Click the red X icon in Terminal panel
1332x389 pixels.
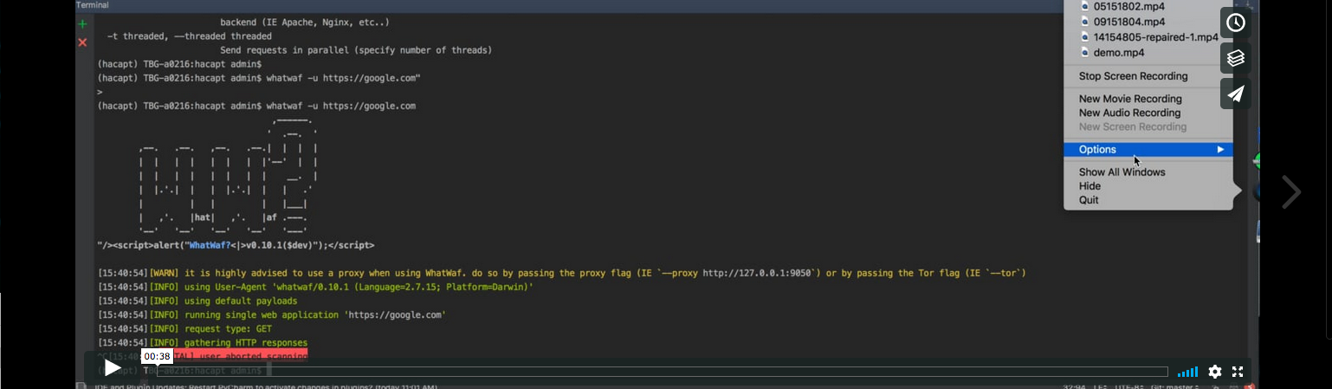point(83,42)
